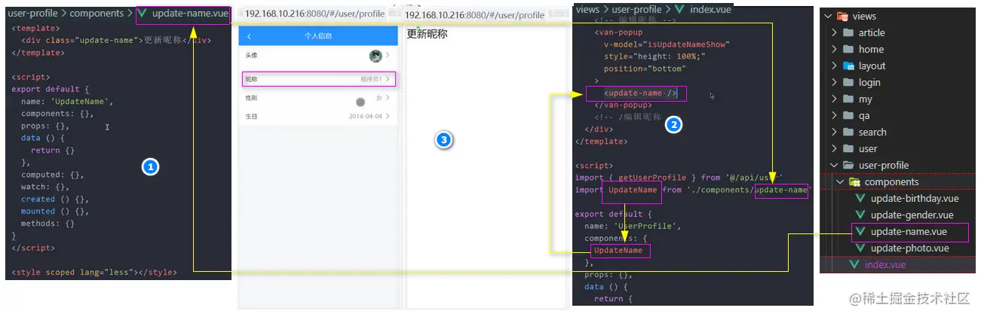This screenshot has height=317, width=981.
Task: Click the Vue icon beside index.vue in the tree
Action: (x=854, y=265)
